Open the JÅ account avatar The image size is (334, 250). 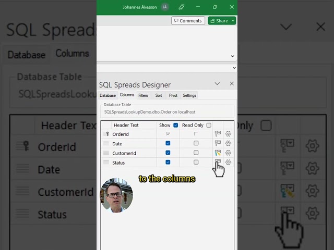(x=165, y=7)
